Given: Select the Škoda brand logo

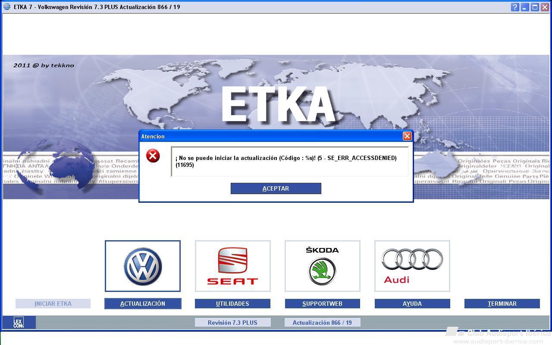Looking at the screenshot, I should tap(322, 266).
